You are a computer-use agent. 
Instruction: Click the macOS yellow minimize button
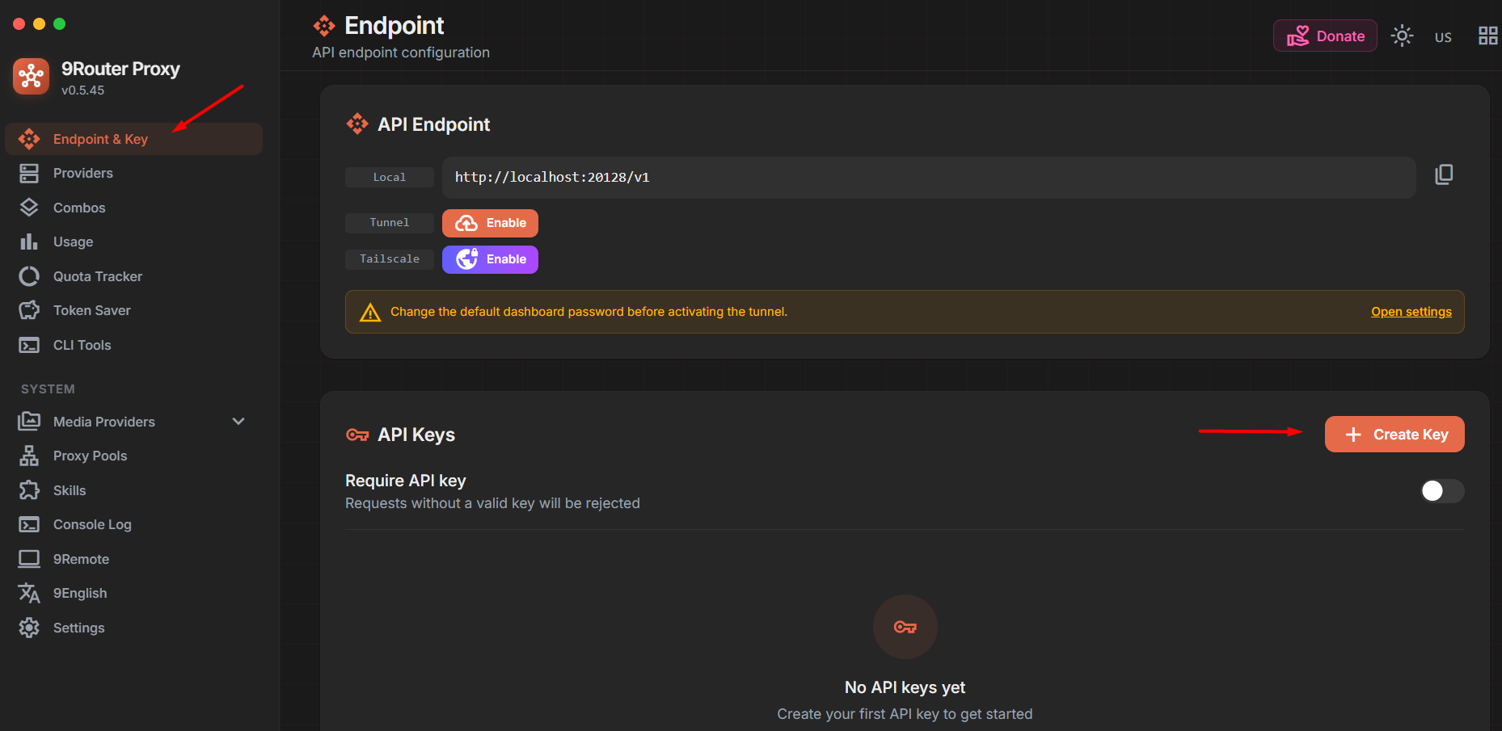(39, 23)
